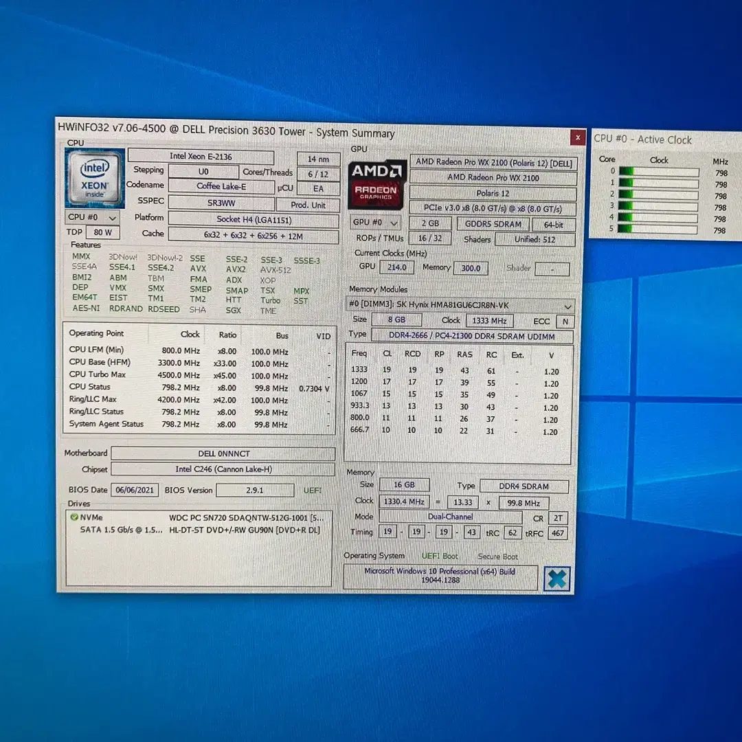Select the Coffee Lake-E codename field
742x742 pixels.
(x=221, y=186)
